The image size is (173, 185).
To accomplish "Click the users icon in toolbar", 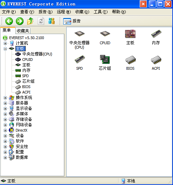I will coord(51,21).
